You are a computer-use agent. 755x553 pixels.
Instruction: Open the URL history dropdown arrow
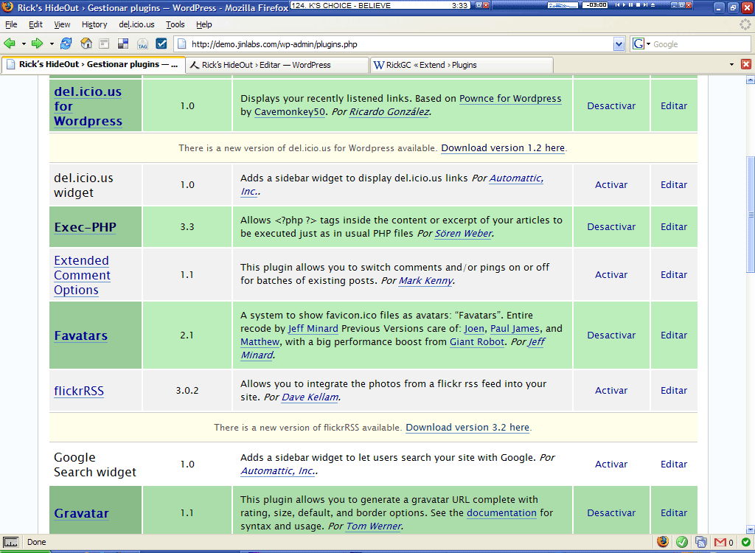(x=619, y=44)
